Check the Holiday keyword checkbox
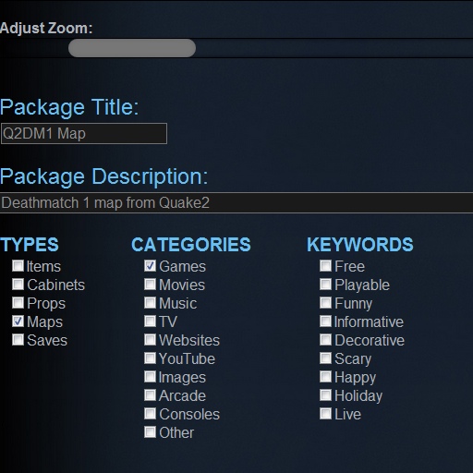Image resolution: width=473 pixels, height=473 pixels. pos(325,395)
